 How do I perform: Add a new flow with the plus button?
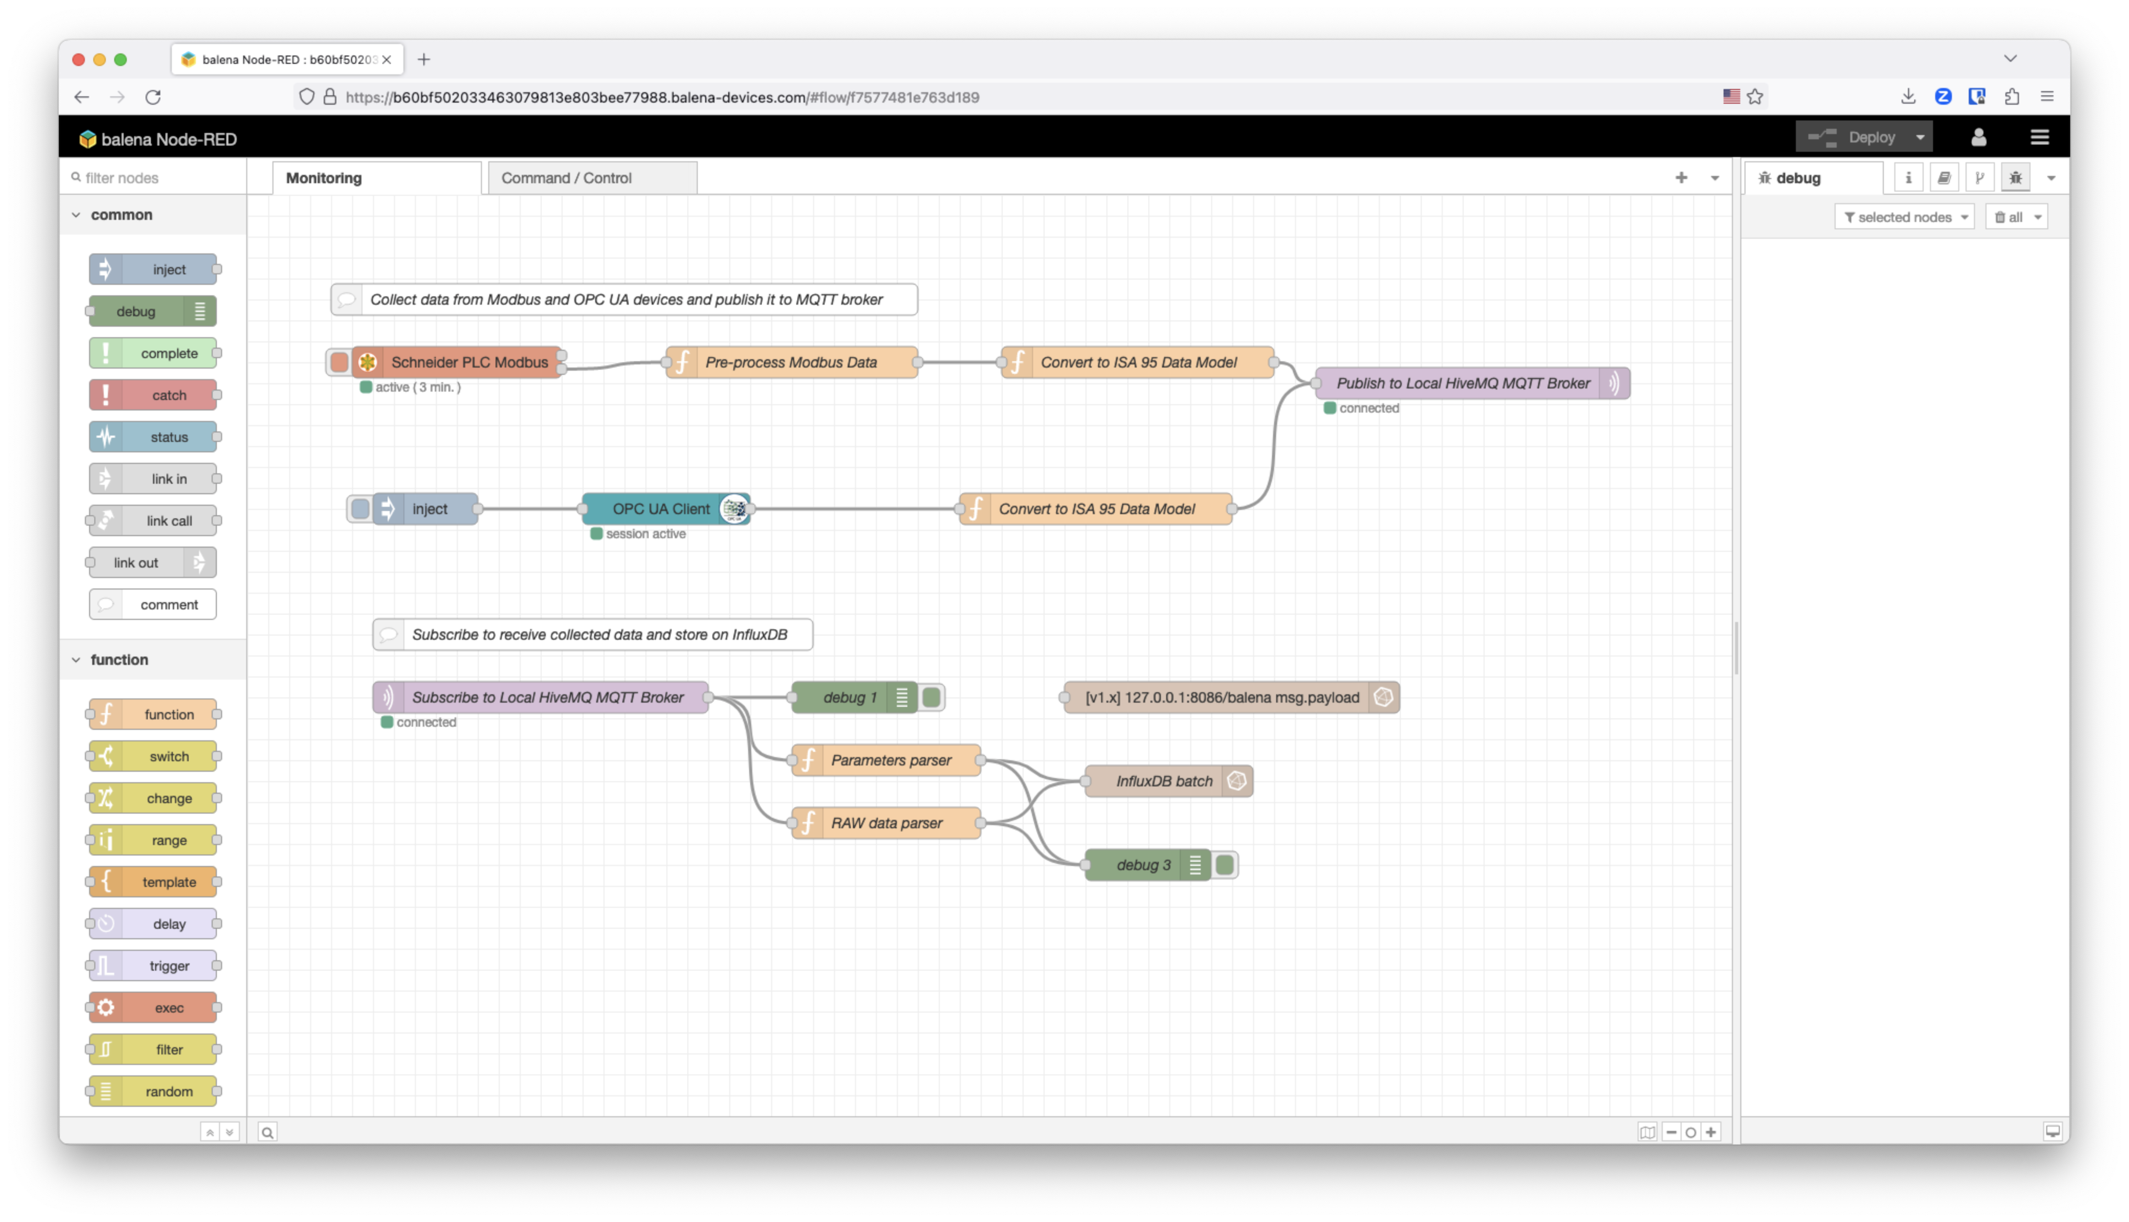pos(1682,177)
